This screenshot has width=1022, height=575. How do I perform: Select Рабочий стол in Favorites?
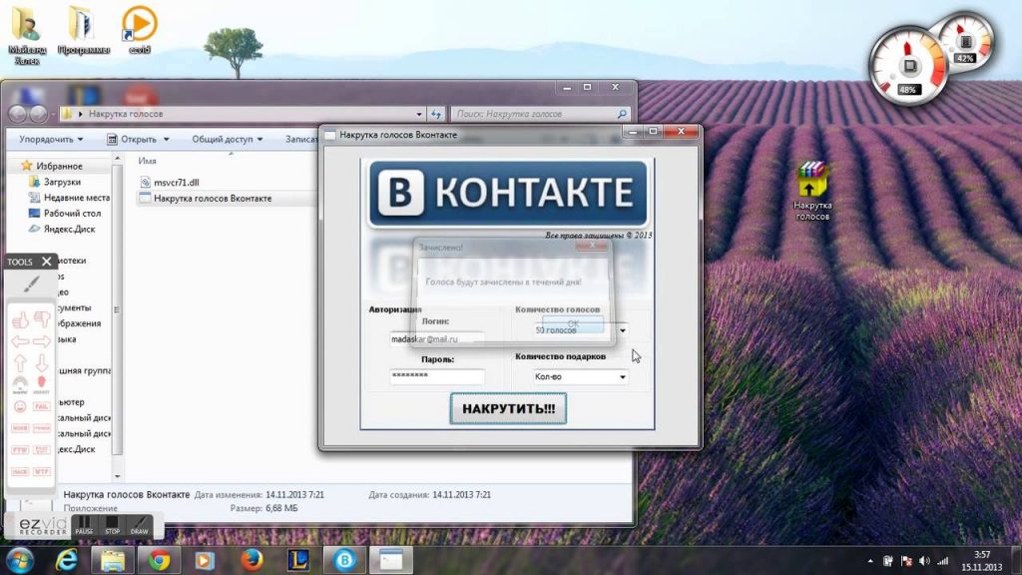(71, 213)
